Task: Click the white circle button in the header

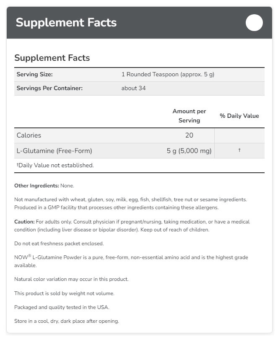Action: (254, 23)
